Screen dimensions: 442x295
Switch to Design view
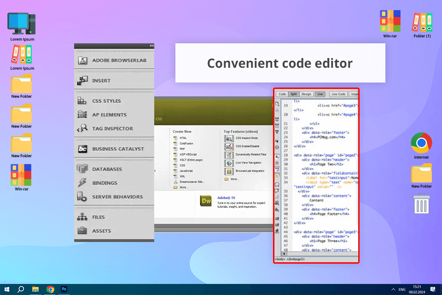click(x=306, y=94)
